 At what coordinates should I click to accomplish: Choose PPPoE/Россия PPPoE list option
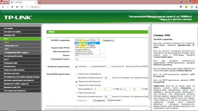coord(87,47)
